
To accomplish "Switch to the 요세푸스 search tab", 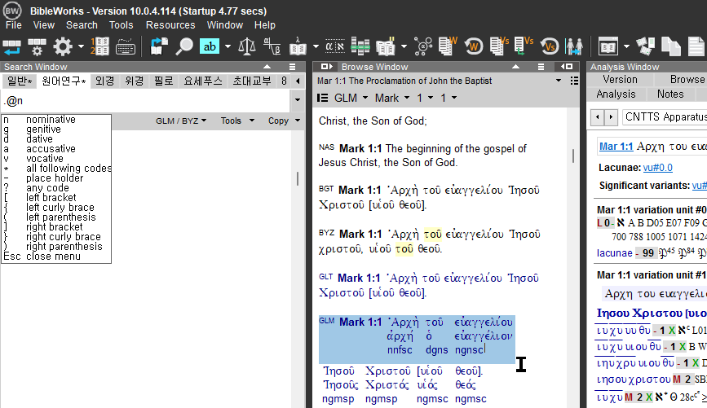I will [203, 81].
